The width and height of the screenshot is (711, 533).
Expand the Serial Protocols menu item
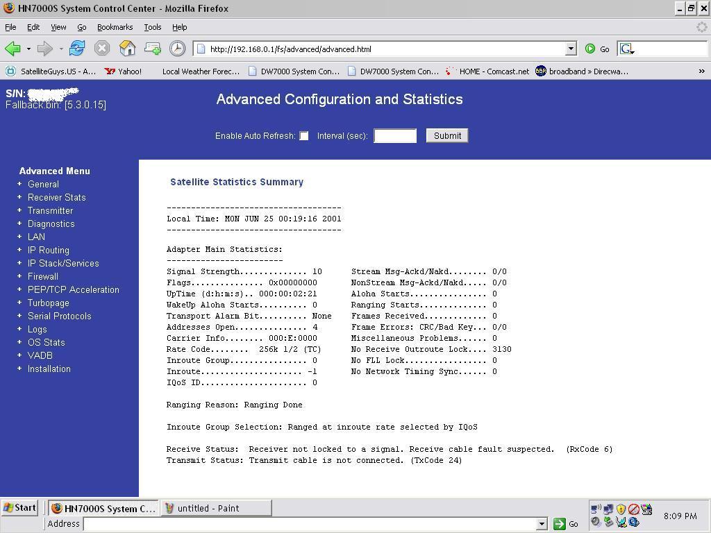(59, 316)
